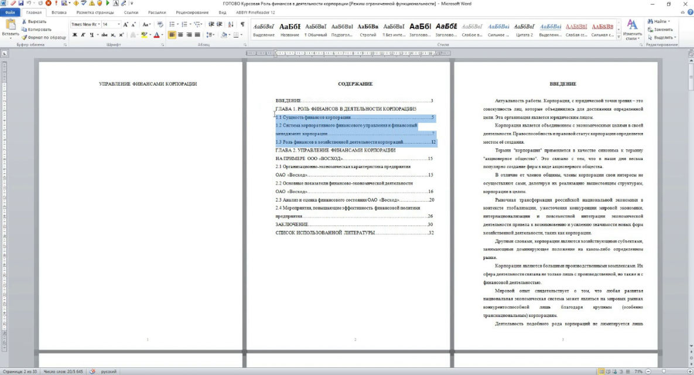Open the font size dropdown
The image size is (694, 375).
pyautogui.click(x=119, y=23)
